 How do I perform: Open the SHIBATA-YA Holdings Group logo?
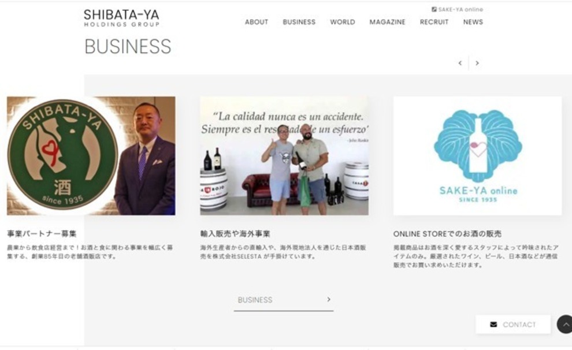121,18
